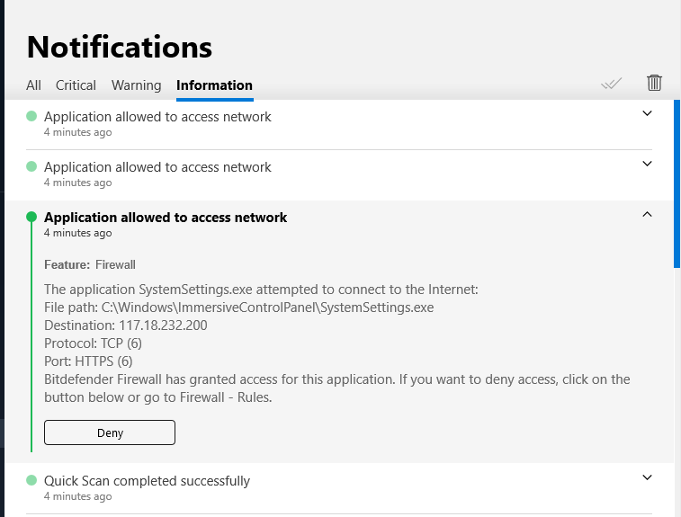Expand the Quick Scan completed notification

(647, 477)
